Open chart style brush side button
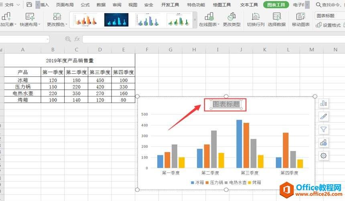Viewport: 345px width, 201px height. tap(323, 117)
